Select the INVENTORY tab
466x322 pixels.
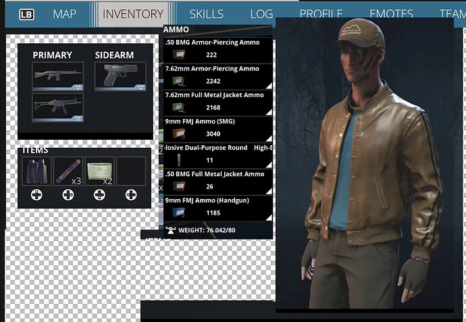[x=133, y=14]
